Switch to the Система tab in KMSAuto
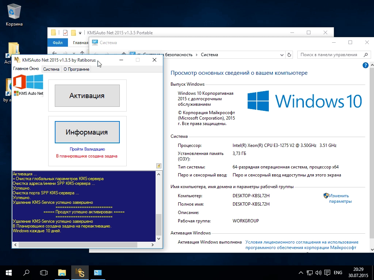The height and width of the screenshot is (280, 374). click(x=51, y=69)
